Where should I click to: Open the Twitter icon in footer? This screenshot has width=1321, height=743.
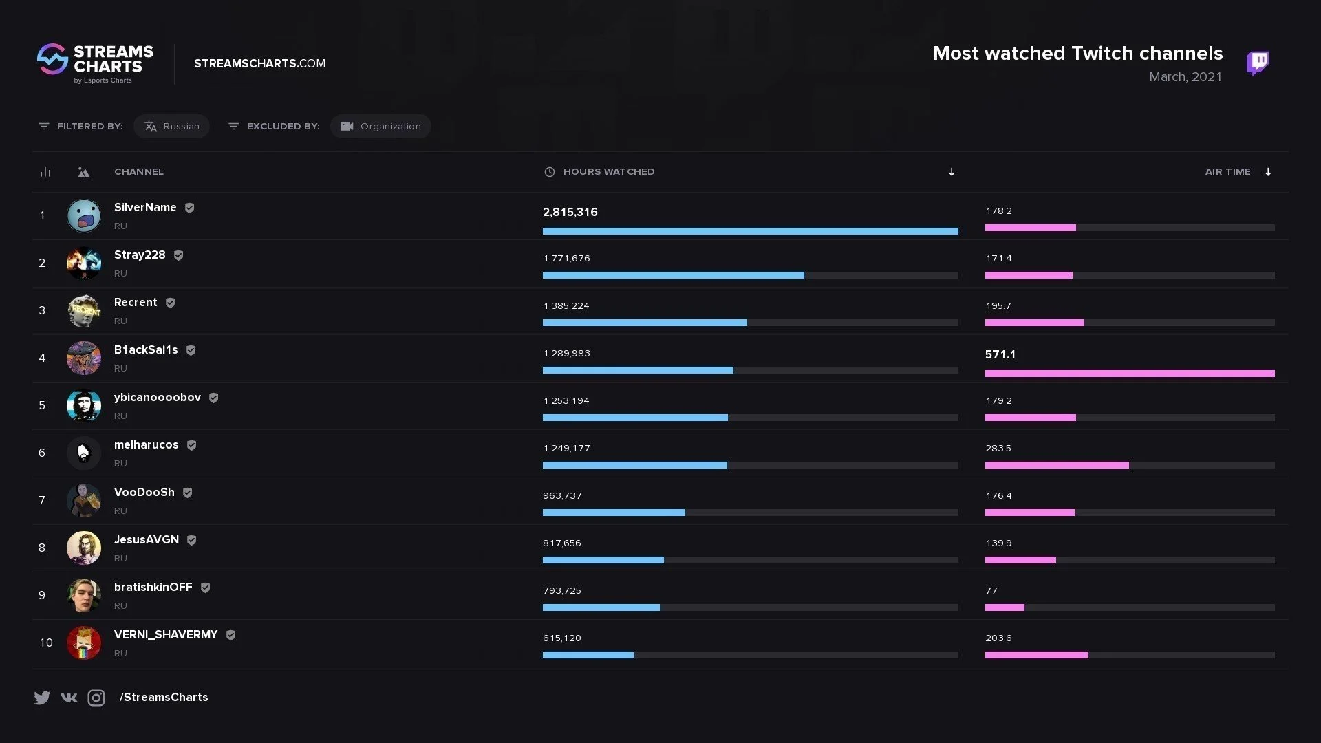click(x=42, y=698)
